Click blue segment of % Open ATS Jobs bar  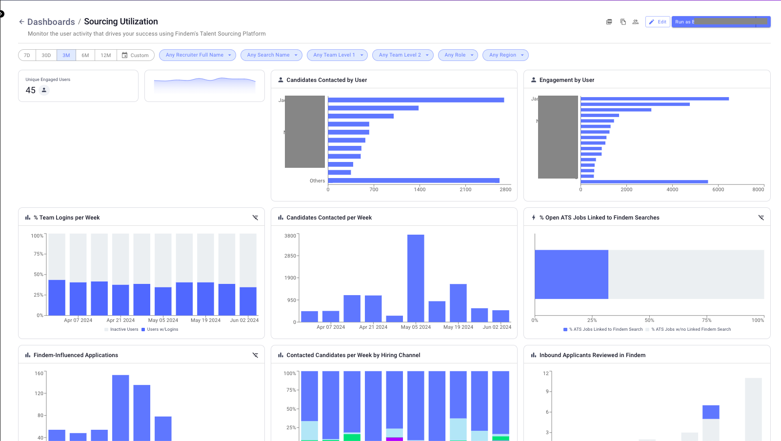coord(572,274)
